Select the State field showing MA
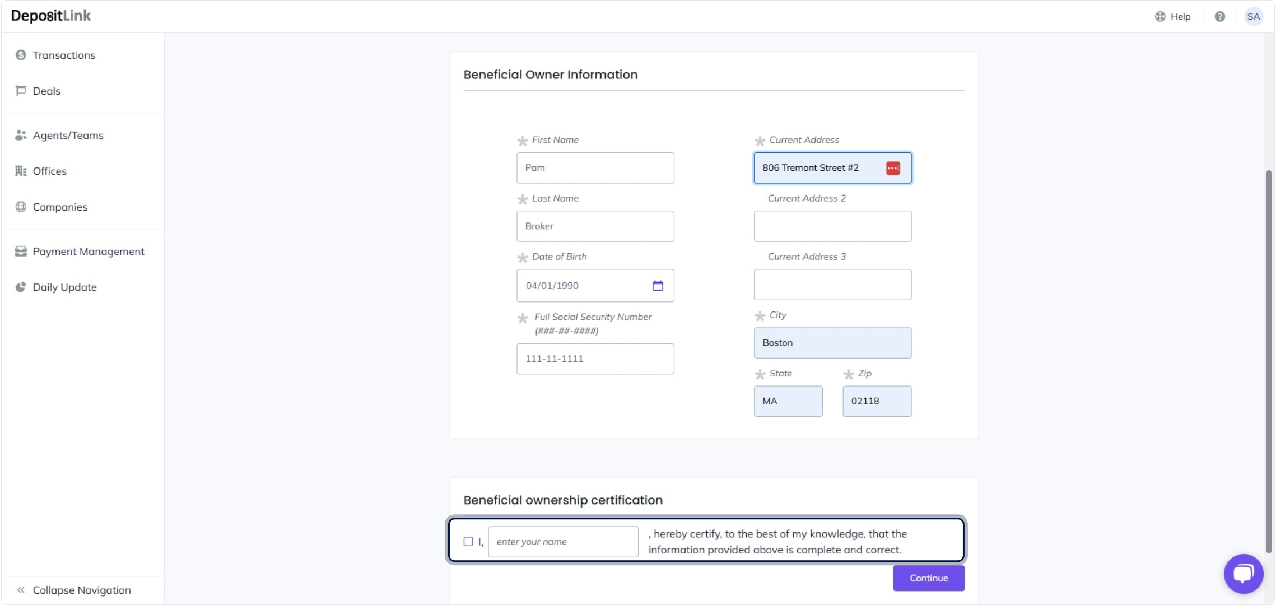 [788, 401]
